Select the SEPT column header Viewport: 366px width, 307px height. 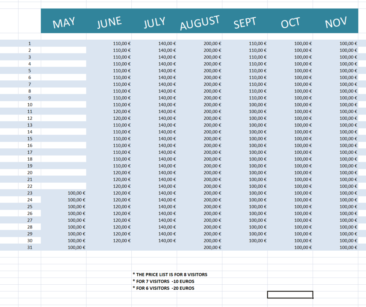pos(245,23)
